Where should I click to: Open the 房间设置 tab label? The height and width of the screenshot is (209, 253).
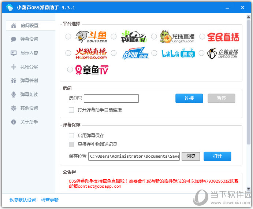pos(30,26)
